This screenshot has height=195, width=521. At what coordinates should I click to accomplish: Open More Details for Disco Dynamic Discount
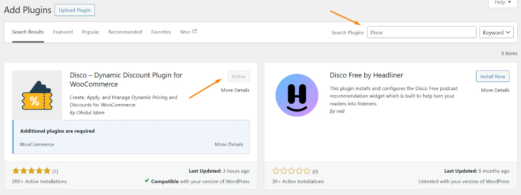click(x=235, y=90)
